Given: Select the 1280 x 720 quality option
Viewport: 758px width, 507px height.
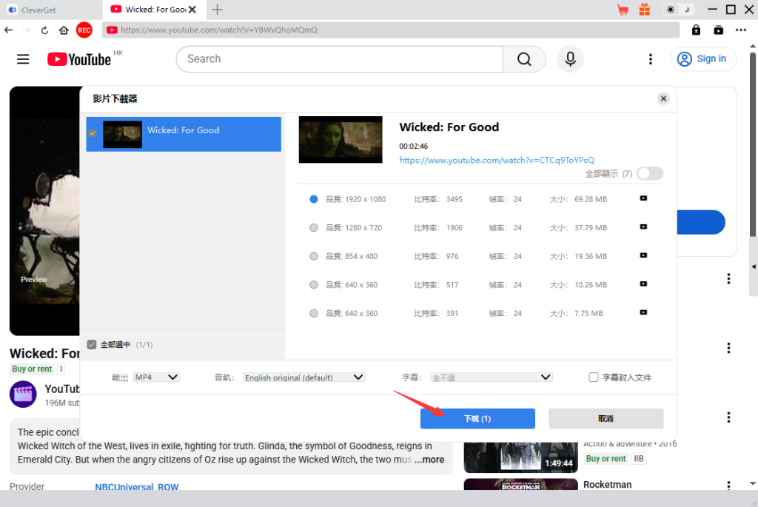Looking at the screenshot, I should coord(314,228).
